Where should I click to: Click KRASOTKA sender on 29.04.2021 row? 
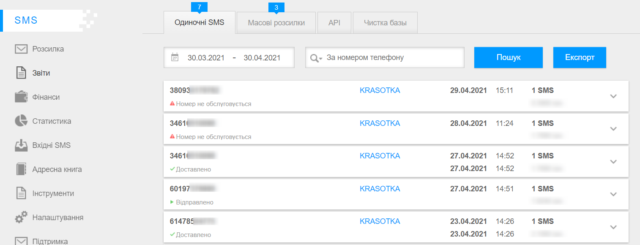click(x=380, y=90)
